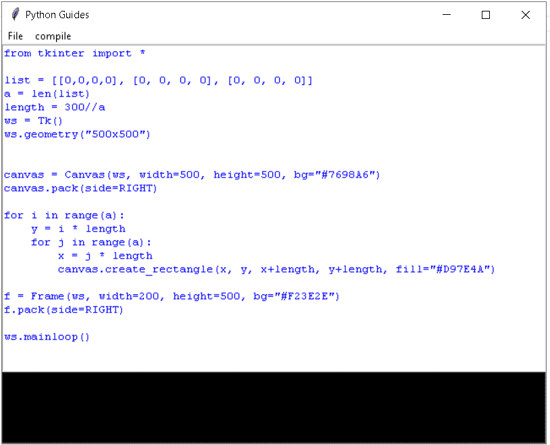Image resolution: width=550 pixels, height=445 pixels.
Task: Click inside the black console output area
Action: click(x=270, y=404)
